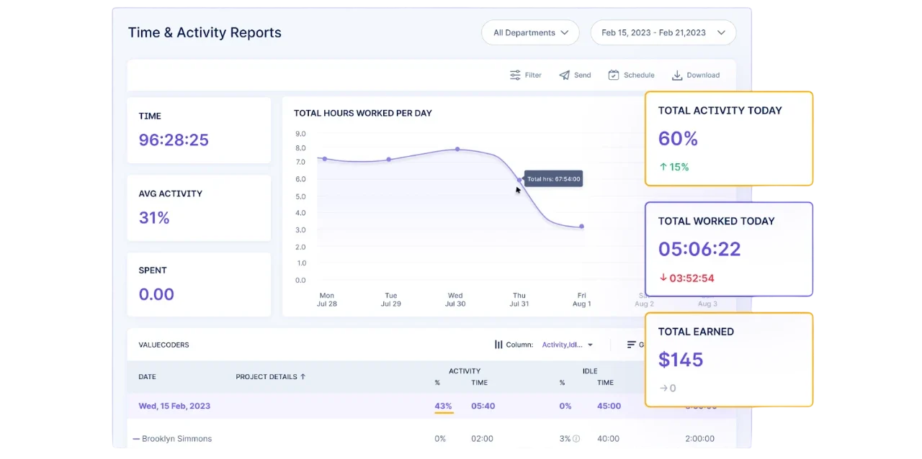Click the Send paper plane icon
922x459 pixels.
[x=564, y=75]
